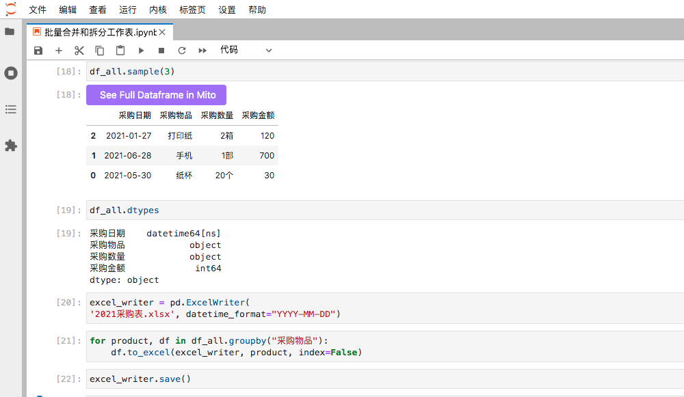The height and width of the screenshot is (397, 684).
Task: Show running terminals and kernels panel
Action: coord(10,73)
